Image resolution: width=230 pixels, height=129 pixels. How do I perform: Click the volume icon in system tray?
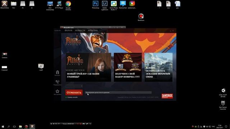pos(207,126)
